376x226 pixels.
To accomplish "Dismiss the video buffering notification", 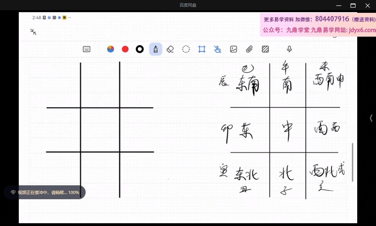I will [x=45, y=192].
